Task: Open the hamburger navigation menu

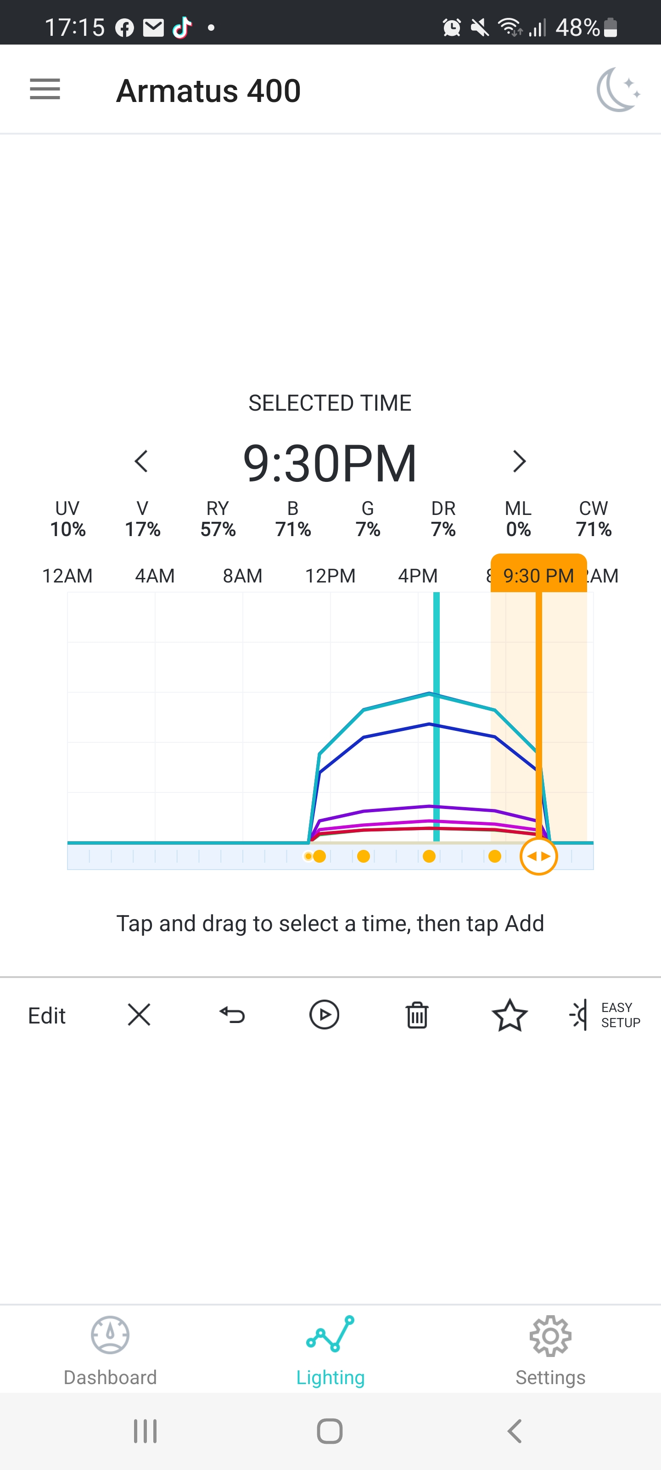Action: coord(45,90)
